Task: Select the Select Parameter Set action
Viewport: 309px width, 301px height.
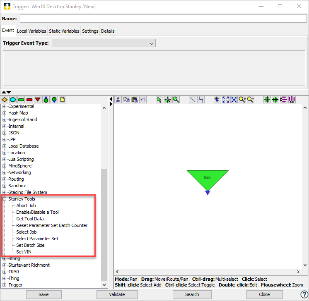Action: point(37,239)
